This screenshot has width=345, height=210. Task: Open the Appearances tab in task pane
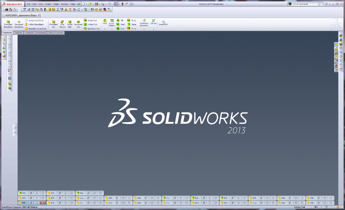(336, 65)
